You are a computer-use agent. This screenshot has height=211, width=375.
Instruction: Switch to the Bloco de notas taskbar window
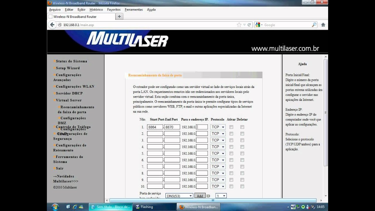pyautogui.click(x=110, y=207)
